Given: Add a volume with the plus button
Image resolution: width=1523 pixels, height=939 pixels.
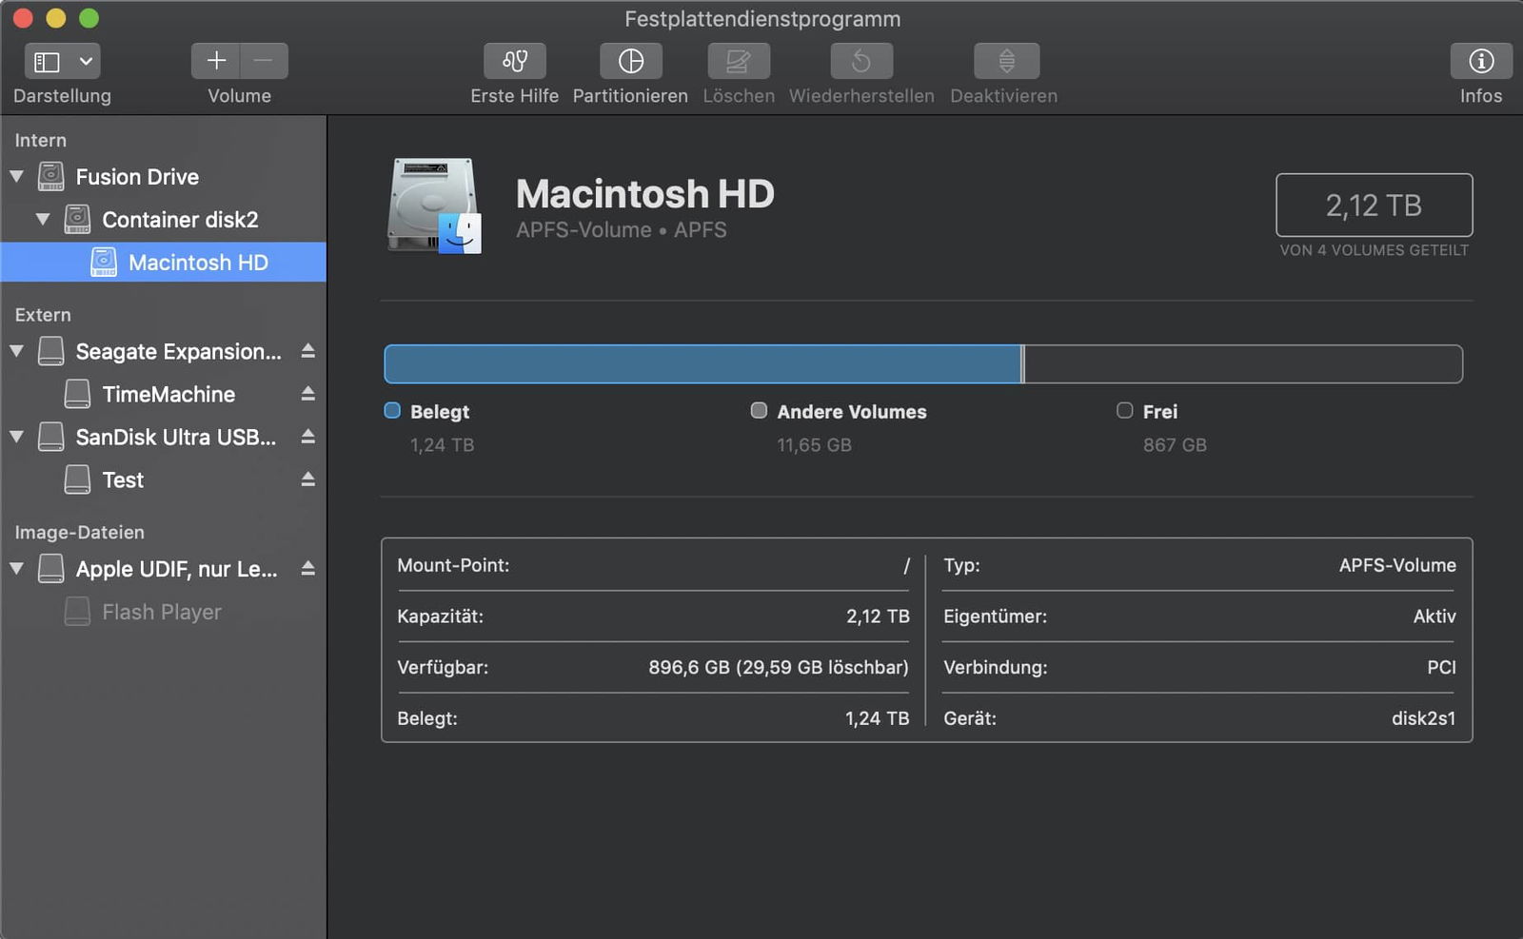Looking at the screenshot, I should (x=216, y=61).
